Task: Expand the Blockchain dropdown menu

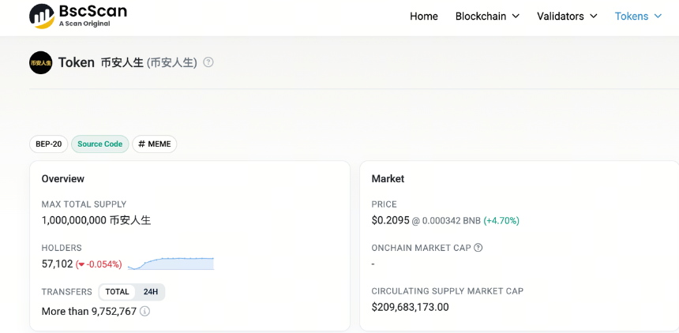Action: click(x=487, y=17)
